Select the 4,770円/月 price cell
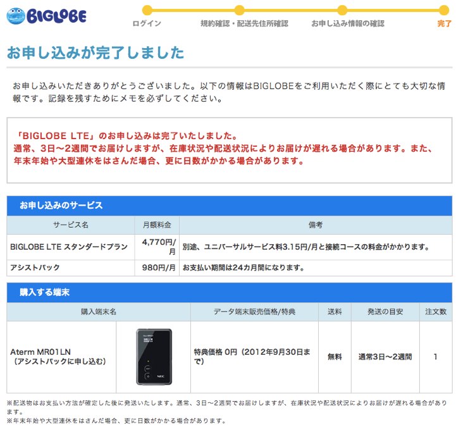Image resolution: width=468 pixels, height=432 pixels. (157, 247)
